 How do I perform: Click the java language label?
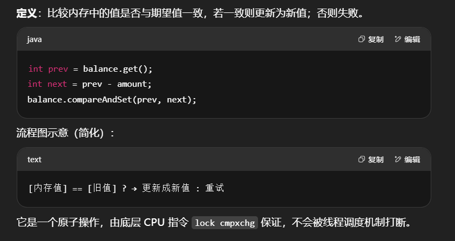35,39
